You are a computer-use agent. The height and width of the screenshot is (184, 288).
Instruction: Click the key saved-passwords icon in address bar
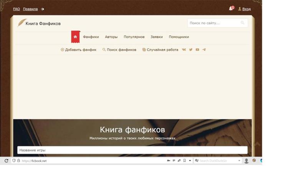[169, 161]
